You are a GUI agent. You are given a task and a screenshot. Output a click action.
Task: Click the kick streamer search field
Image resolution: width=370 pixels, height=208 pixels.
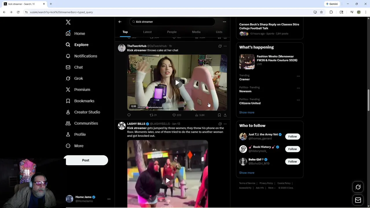pyautogui.click(x=173, y=22)
